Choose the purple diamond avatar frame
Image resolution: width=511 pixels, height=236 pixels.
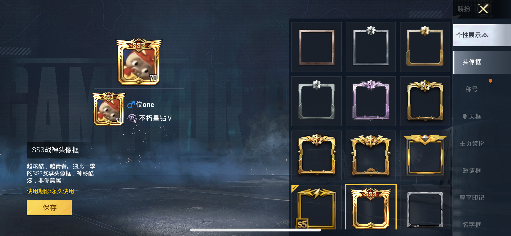click(x=371, y=101)
